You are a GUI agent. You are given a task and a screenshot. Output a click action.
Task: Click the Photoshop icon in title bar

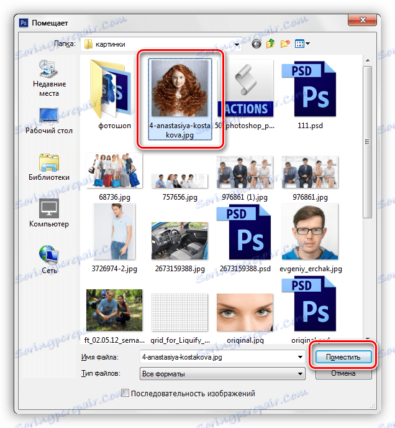pyautogui.click(x=24, y=23)
